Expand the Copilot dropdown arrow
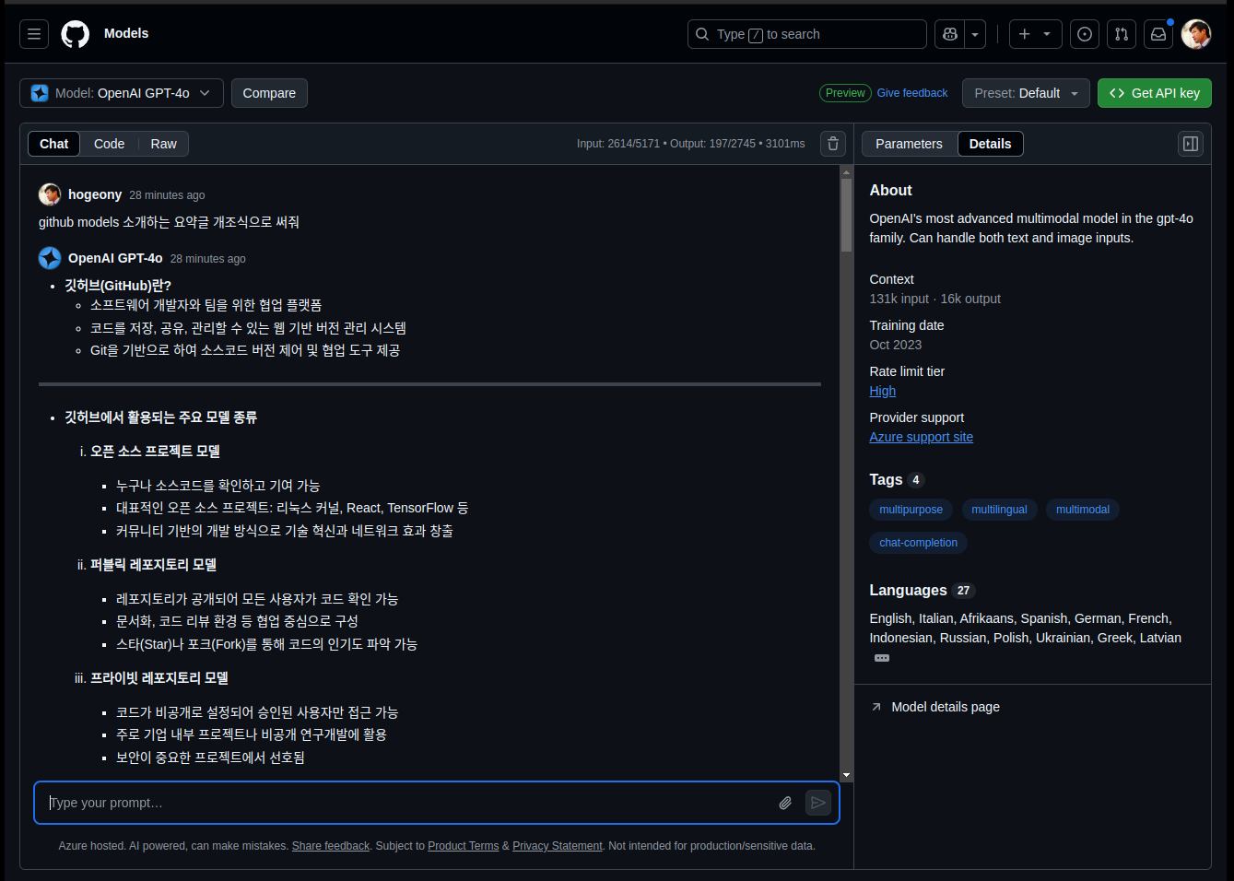This screenshot has width=1234, height=881. tap(975, 34)
